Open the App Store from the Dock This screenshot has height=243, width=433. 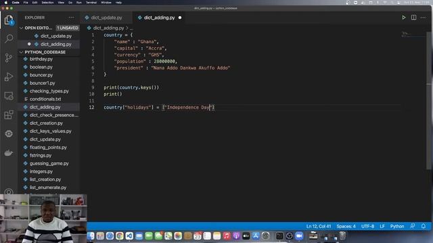coord(256,236)
